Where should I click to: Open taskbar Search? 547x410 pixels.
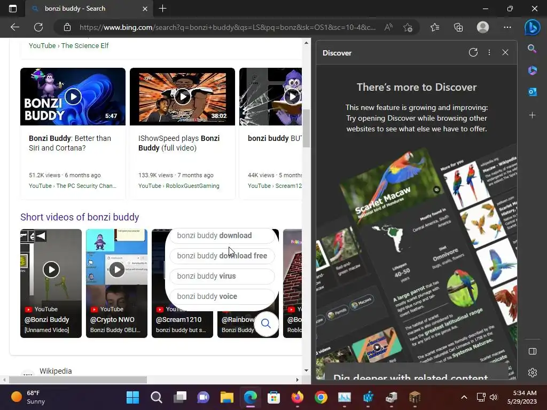point(157,397)
